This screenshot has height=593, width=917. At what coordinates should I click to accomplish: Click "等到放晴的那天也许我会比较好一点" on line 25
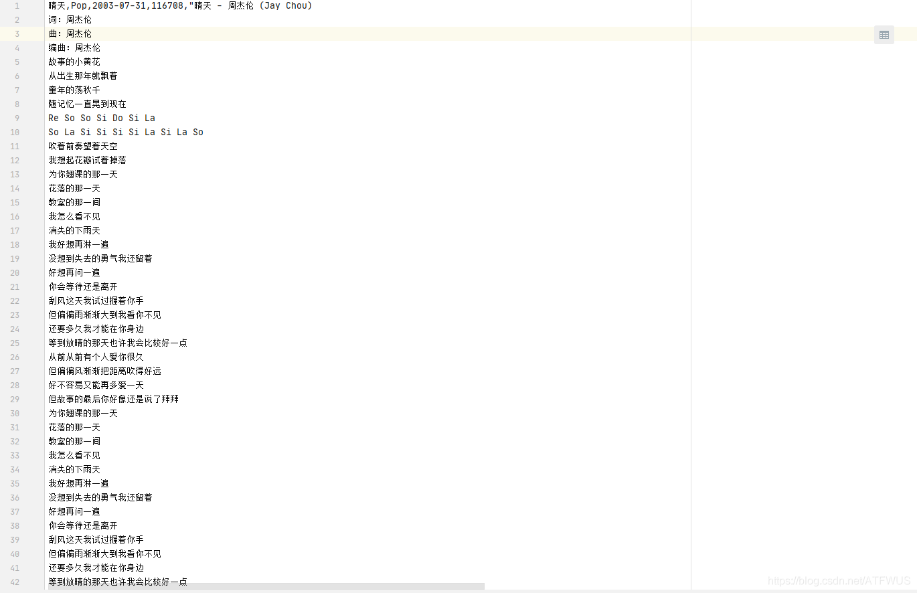pyautogui.click(x=118, y=343)
